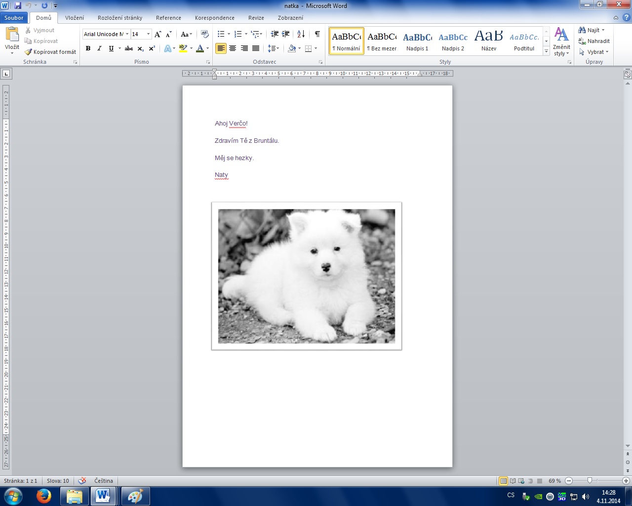Viewport: 632px width, 506px height.
Task: Click zoom in plus button
Action: [626, 481]
